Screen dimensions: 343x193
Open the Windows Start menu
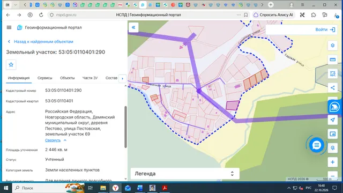[x=6, y=188]
